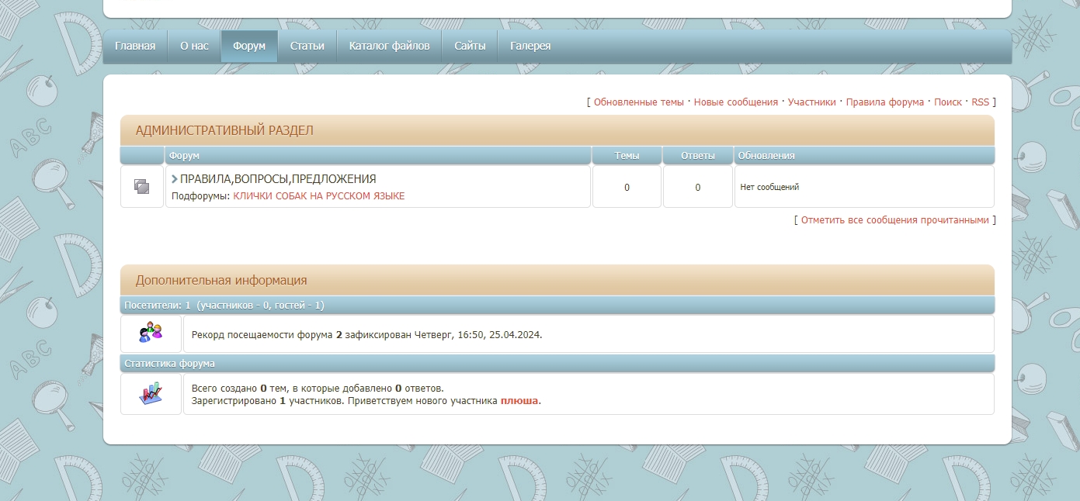Select the Форум navigation tab
The image size is (1080, 501).
click(249, 46)
